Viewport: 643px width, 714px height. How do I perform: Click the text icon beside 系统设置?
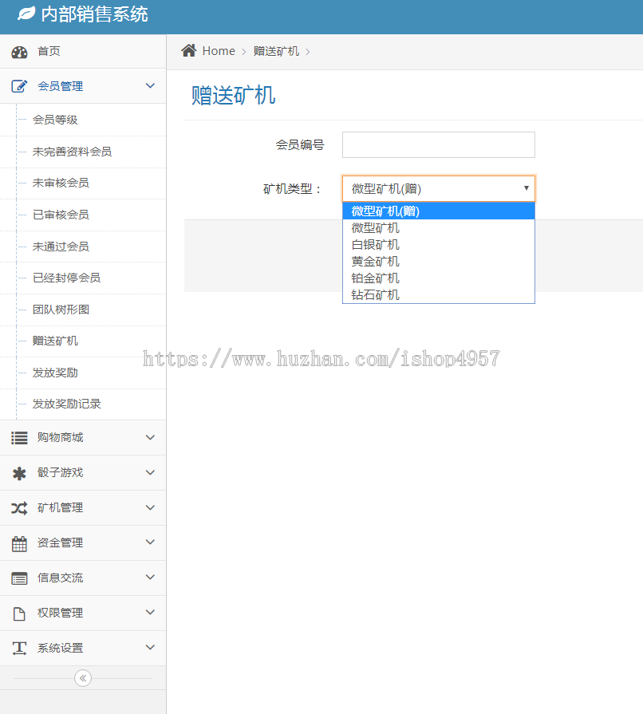pyautogui.click(x=19, y=649)
